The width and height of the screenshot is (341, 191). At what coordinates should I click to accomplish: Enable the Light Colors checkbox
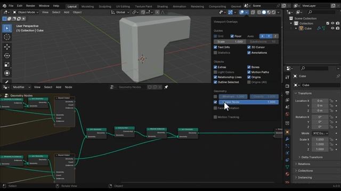click(215, 72)
